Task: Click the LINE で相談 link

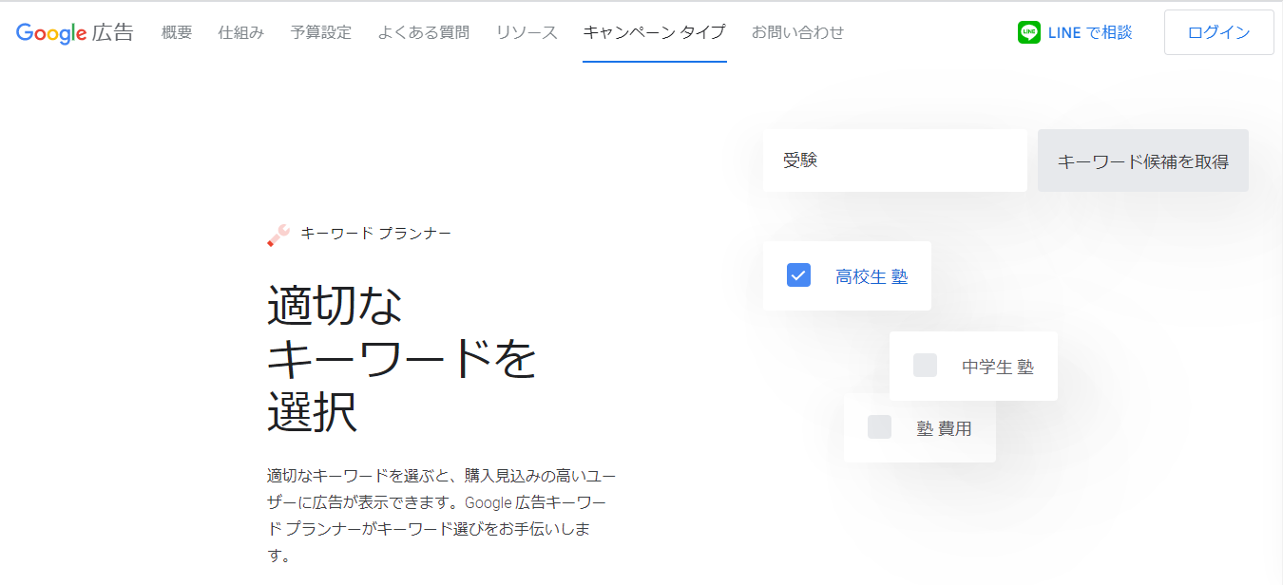Action: pyautogui.click(x=1089, y=32)
